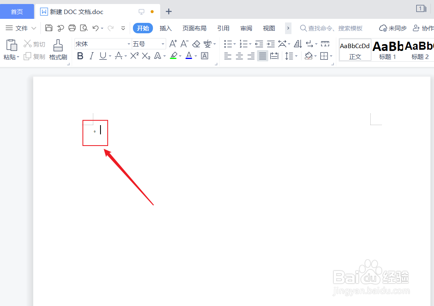Click the Distributed alignment icon
Viewport: 434px width, 306px height.
[x=274, y=56]
